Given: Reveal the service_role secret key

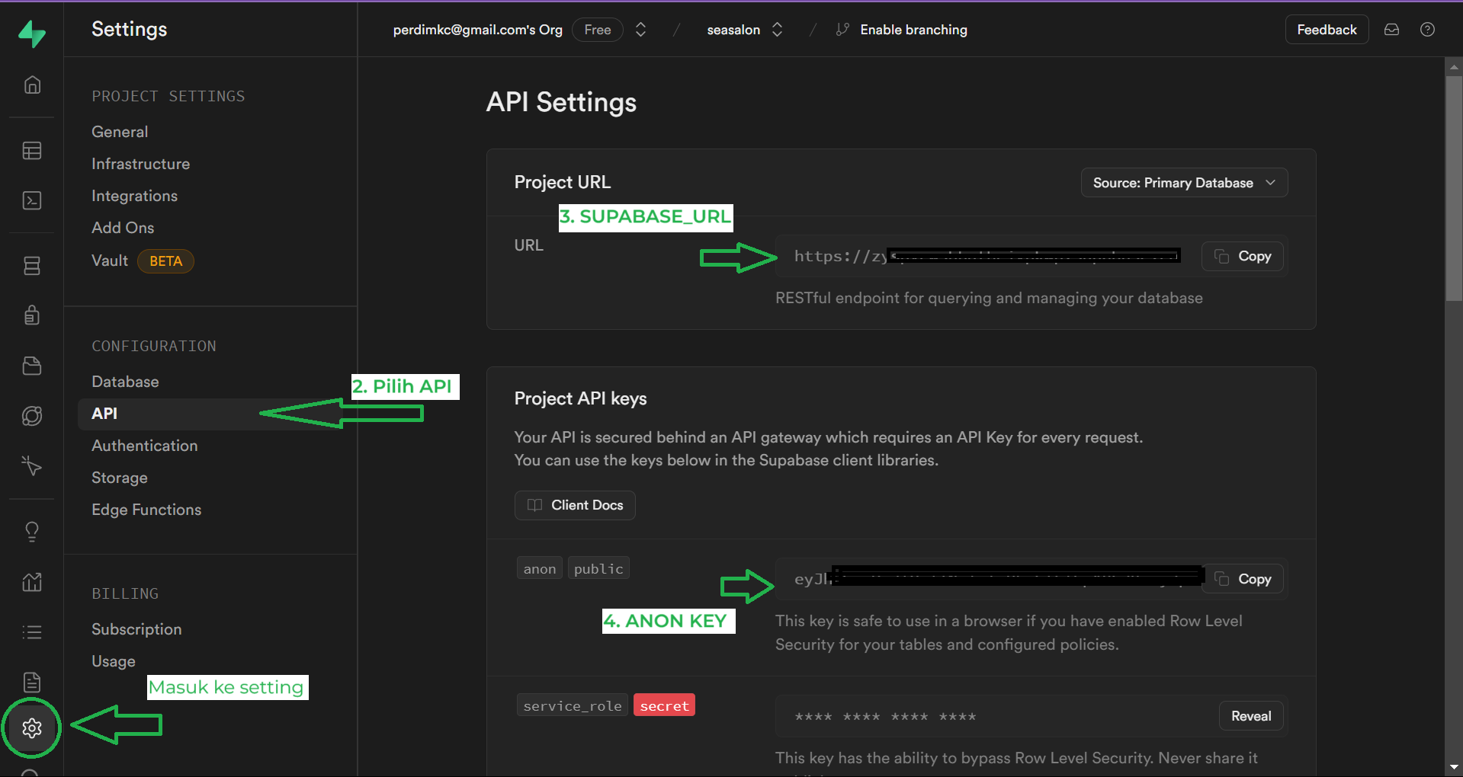Looking at the screenshot, I should pos(1251,716).
